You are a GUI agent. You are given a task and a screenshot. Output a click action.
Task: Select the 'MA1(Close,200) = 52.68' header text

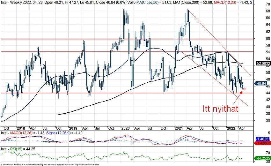coord(192,2)
